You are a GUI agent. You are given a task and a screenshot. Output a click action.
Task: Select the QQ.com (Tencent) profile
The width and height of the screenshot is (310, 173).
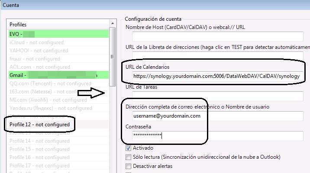[58, 83]
